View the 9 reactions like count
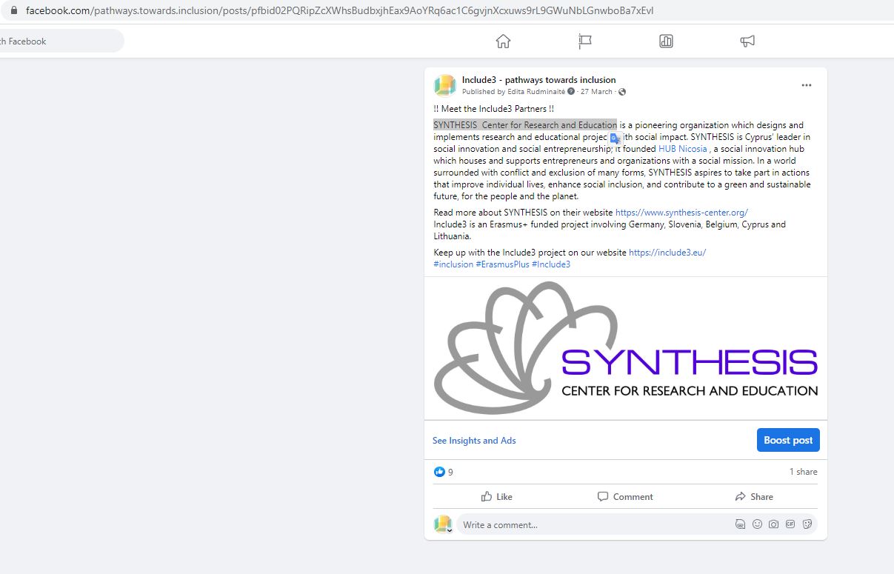This screenshot has height=574, width=894. coord(444,472)
